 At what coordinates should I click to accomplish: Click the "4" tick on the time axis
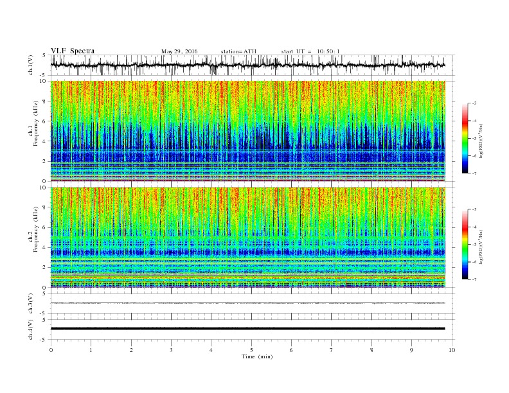coord(211,350)
